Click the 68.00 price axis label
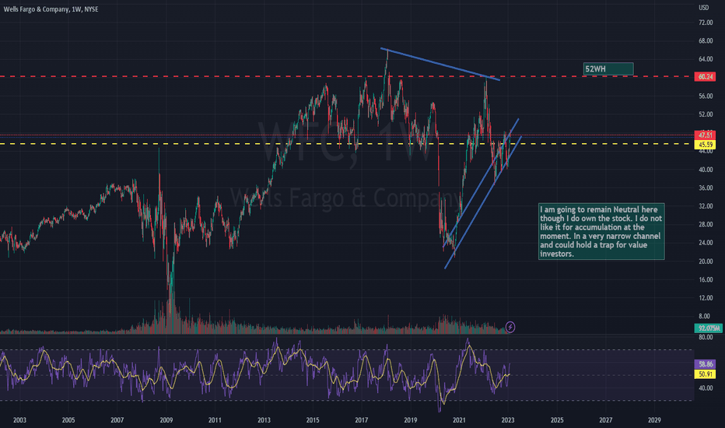Image resolution: width=725 pixels, height=428 pixels. [706, 40]
